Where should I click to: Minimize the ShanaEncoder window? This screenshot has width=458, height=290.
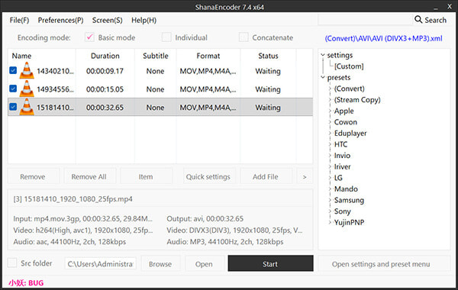[x=436, y=8]
